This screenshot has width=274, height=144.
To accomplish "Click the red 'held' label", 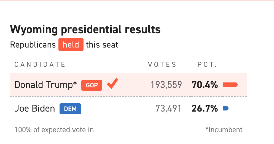I will (71, 45).
